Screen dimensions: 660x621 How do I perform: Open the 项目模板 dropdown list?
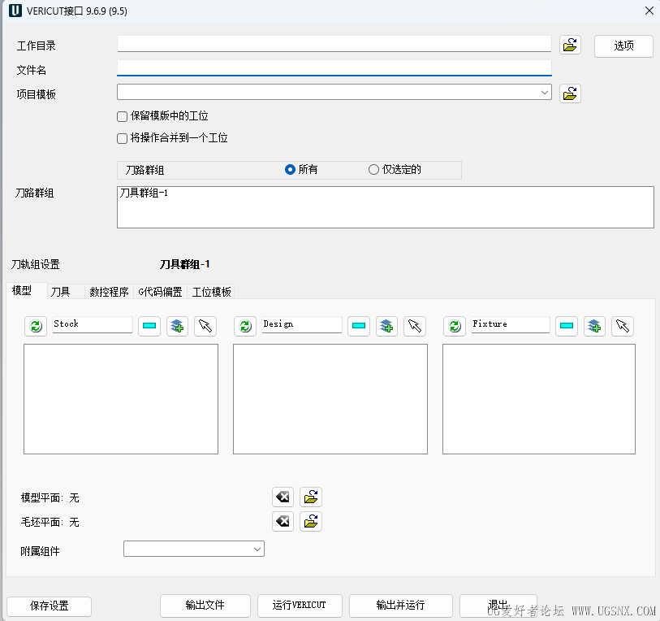point(545,93)
